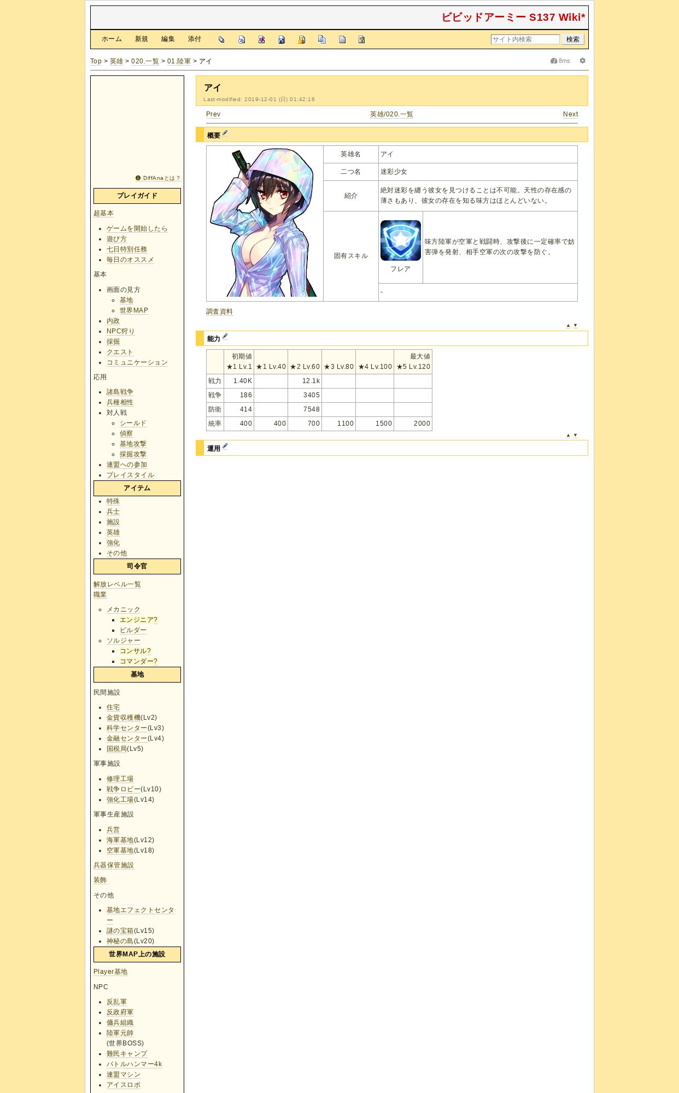Open the ホーム menu item
This screenshot has width=679, height=1093.
click(x=112, y=39)
